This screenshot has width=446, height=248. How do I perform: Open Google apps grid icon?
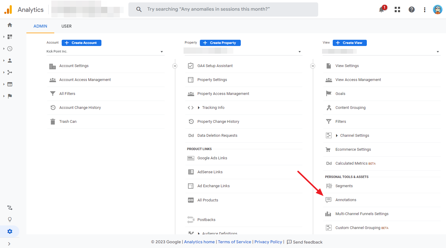point(397,9)
